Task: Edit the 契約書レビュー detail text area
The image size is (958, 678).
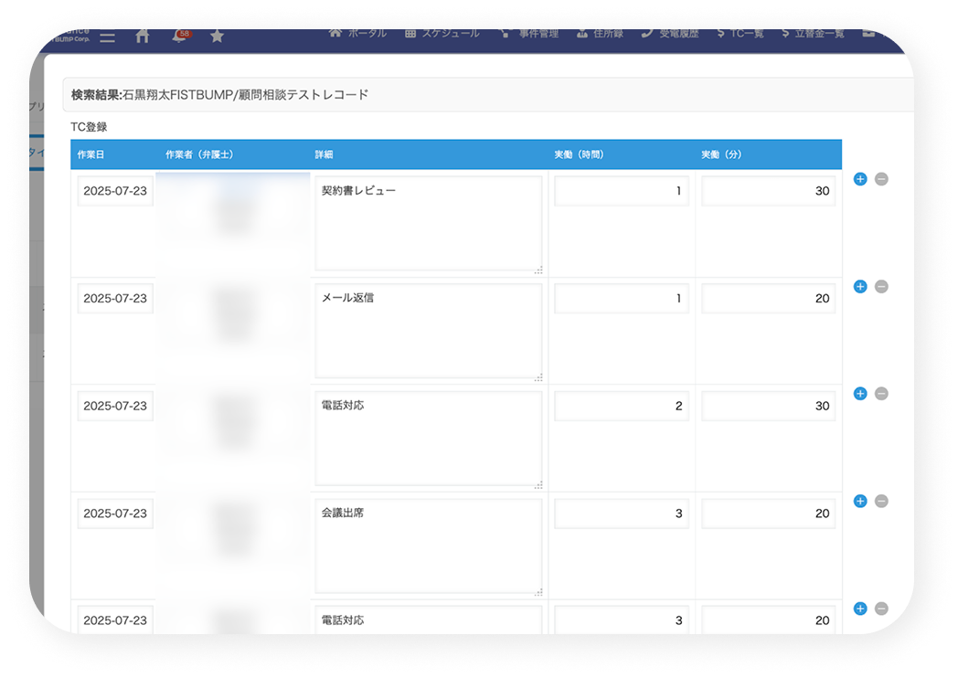Action: click(429, 224)
